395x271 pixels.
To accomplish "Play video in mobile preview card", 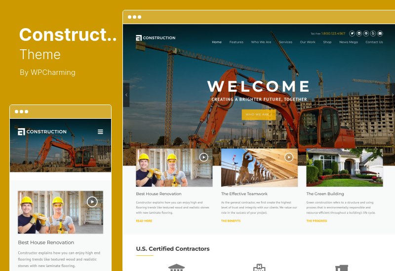I will 92,202.
